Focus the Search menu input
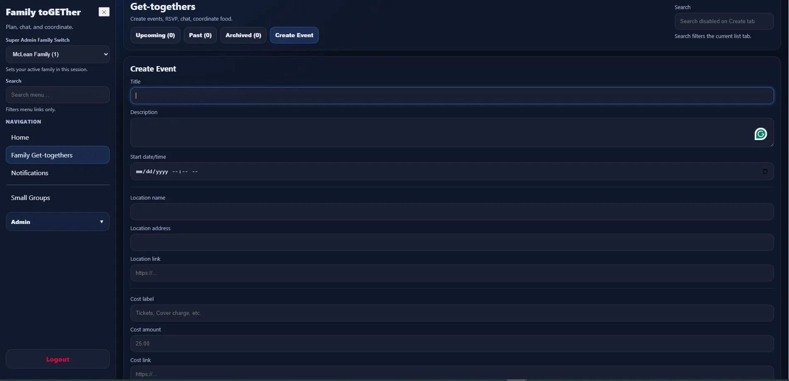The width and height of the screenshot is (789, 381). (58, 95)
